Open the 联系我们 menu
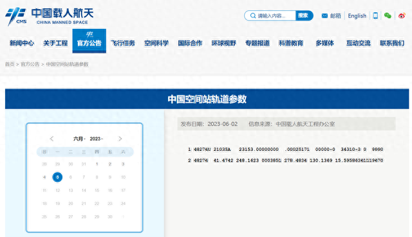The image size is (412, 237). tap(392, 43)
